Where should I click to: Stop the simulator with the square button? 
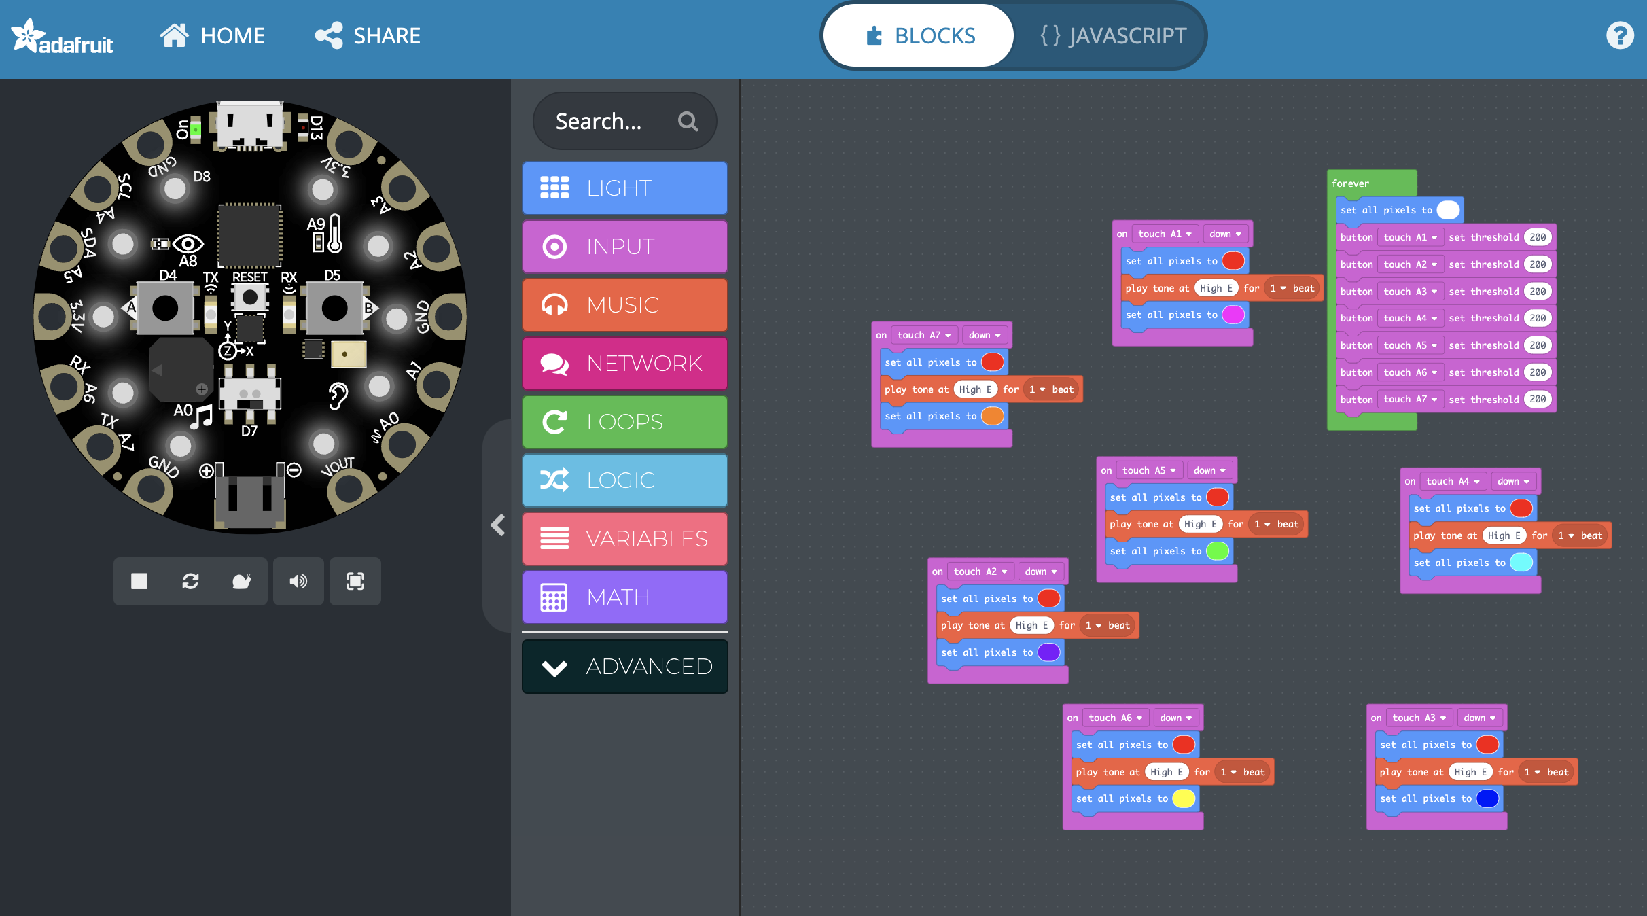pyautogui.click(x=139, y=581)
